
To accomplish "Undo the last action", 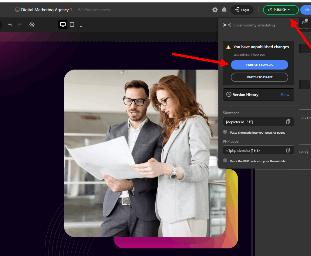I will pyautogui.click(x=10, y=25).
